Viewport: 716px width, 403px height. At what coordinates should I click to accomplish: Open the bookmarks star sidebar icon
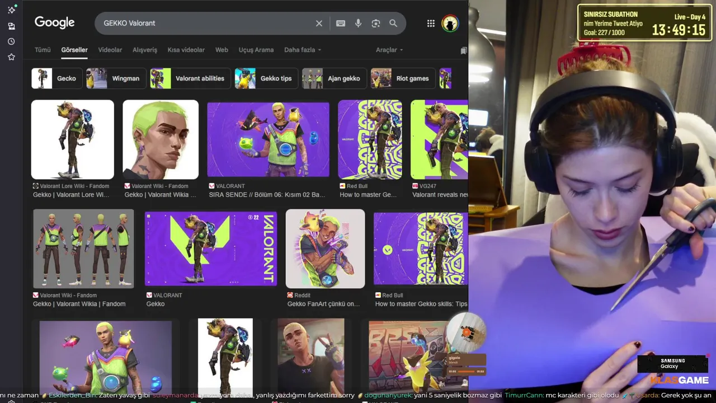[11, 57]
